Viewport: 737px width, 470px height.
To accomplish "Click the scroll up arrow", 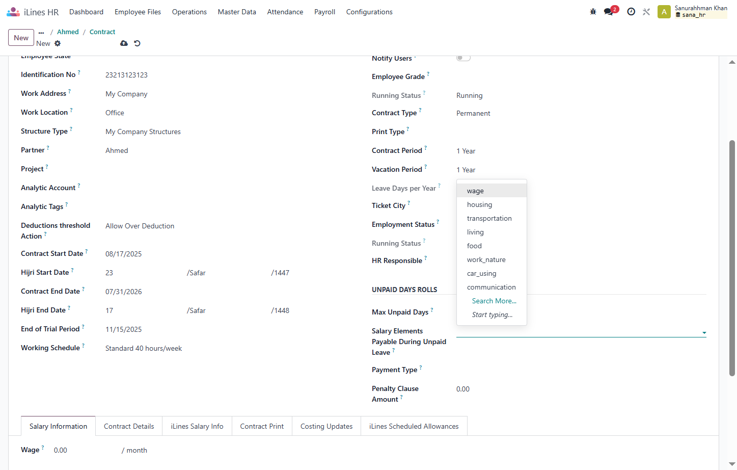I will point(732,62).
